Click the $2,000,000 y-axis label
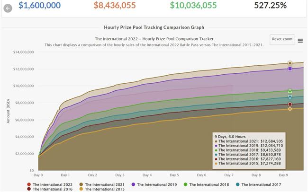Viewport: 308px width, 192px height. (24, 154)
